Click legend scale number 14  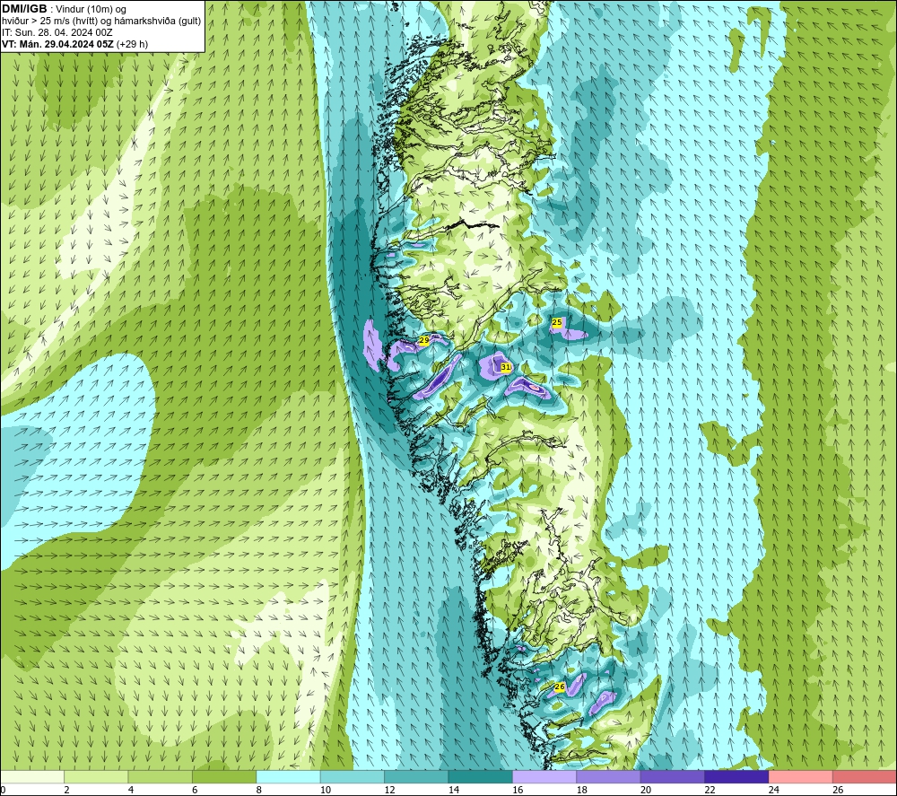point(454,790)
